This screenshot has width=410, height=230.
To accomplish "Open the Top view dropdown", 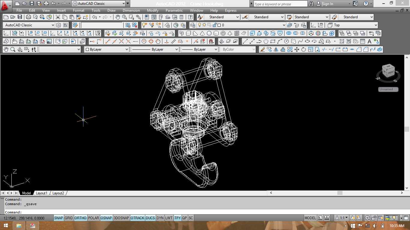I will click(352, 25).
